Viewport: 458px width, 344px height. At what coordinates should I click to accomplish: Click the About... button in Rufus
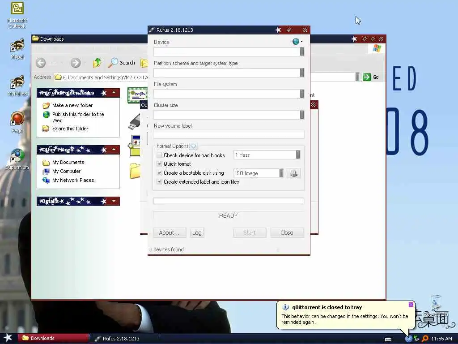click(x=169, y=233)
